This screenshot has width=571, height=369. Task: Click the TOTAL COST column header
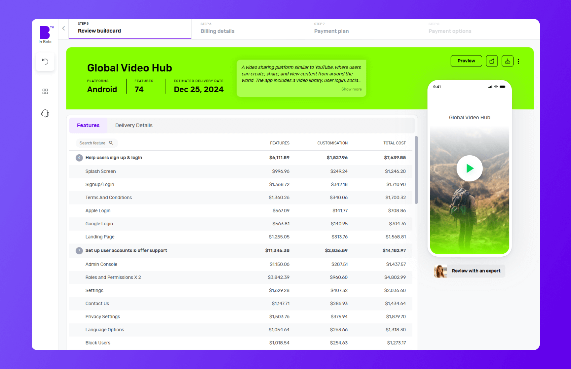point(395,143)
